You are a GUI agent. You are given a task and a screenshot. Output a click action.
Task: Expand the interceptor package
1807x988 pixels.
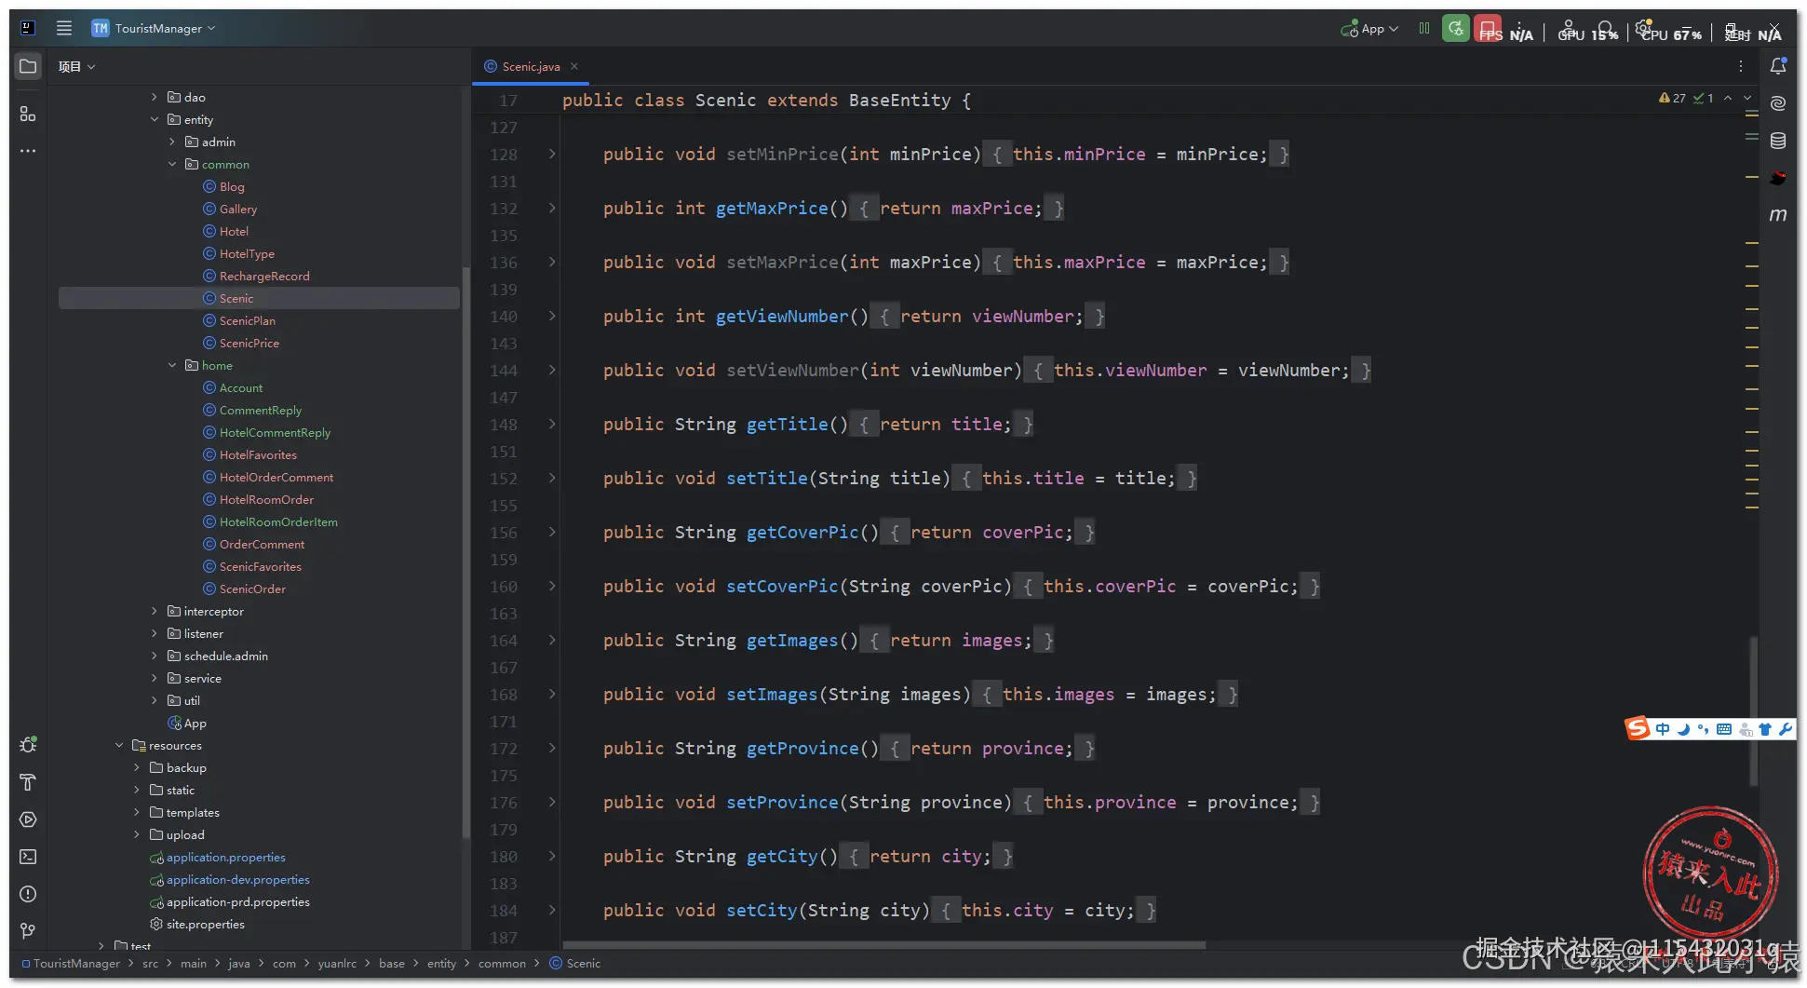155,611
